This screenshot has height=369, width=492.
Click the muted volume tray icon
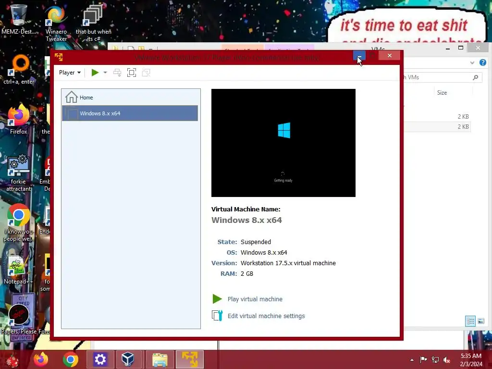[x=446, y=359]
